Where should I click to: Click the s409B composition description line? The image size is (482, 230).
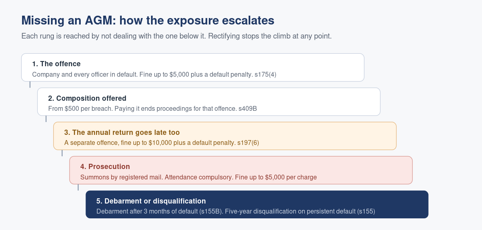pos(152,108)
